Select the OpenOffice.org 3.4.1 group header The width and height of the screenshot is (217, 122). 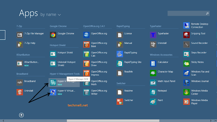pos(94,26)
